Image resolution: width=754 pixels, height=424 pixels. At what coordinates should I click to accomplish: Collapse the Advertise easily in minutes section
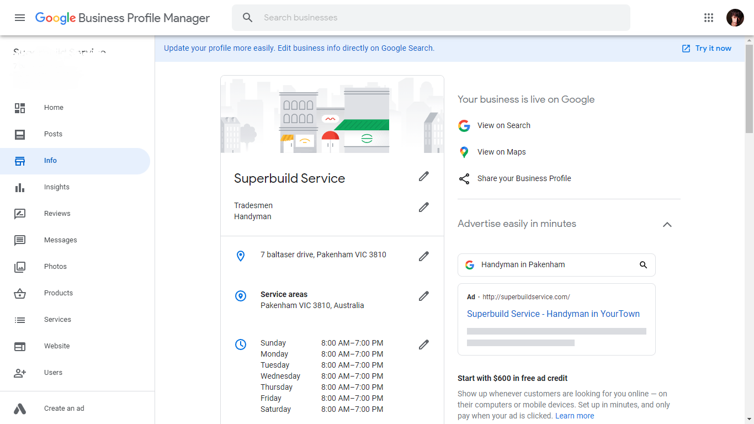pyautogui.click(x=667, y=225)
